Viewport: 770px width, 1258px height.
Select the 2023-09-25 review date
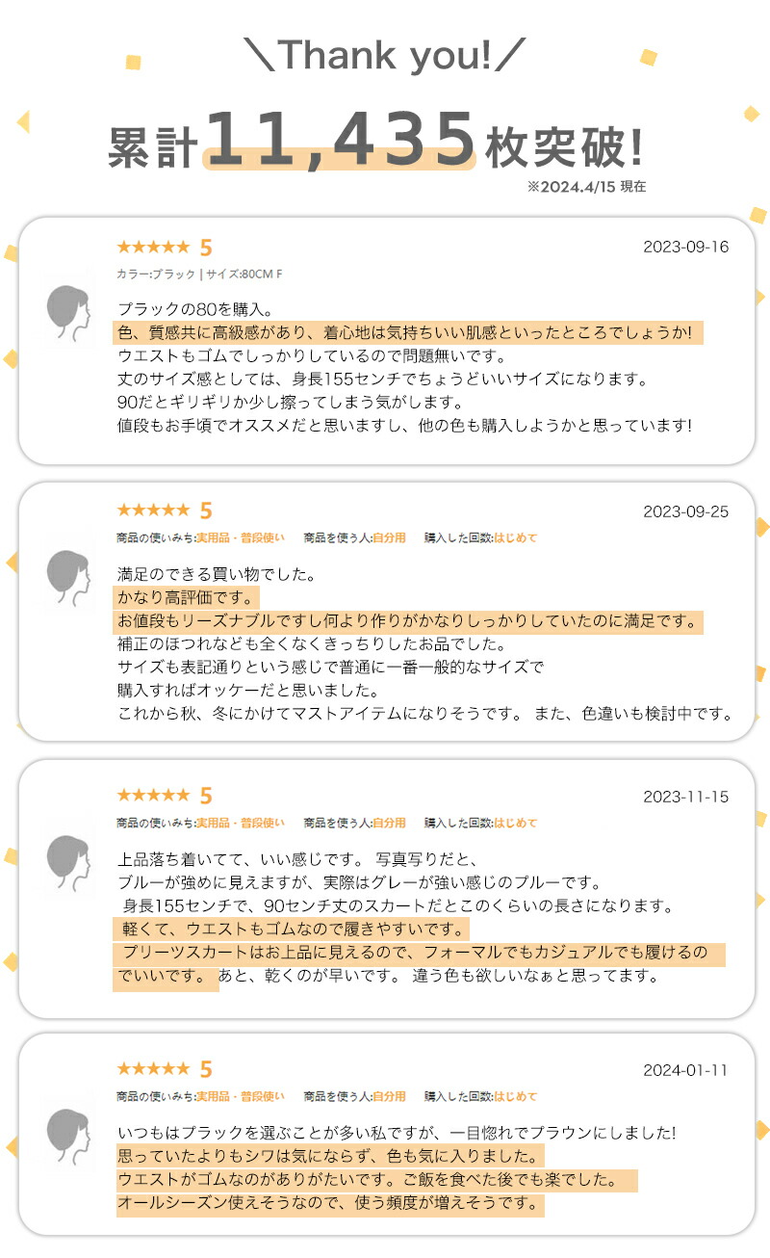(x=685, y=511)
